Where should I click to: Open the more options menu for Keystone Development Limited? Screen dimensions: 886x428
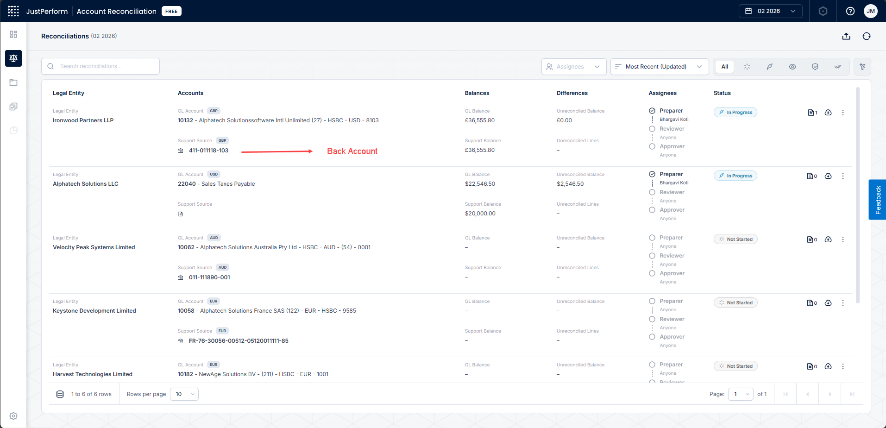[x=843, y=303]
